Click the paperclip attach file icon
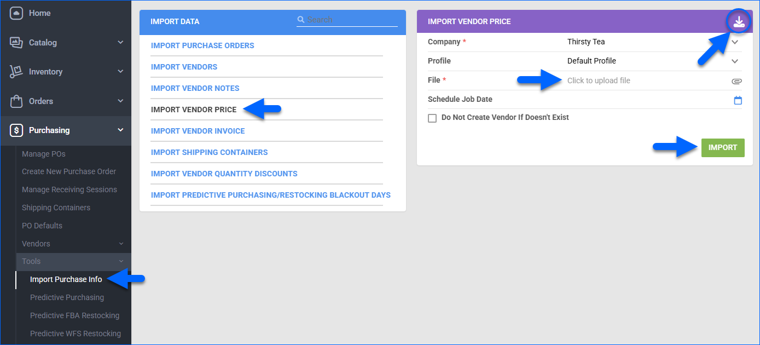 click(x=736, y=81)
